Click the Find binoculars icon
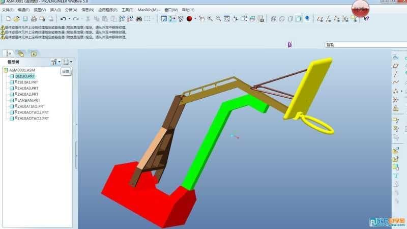Screen dimensions: 407x229 point(139,19)
